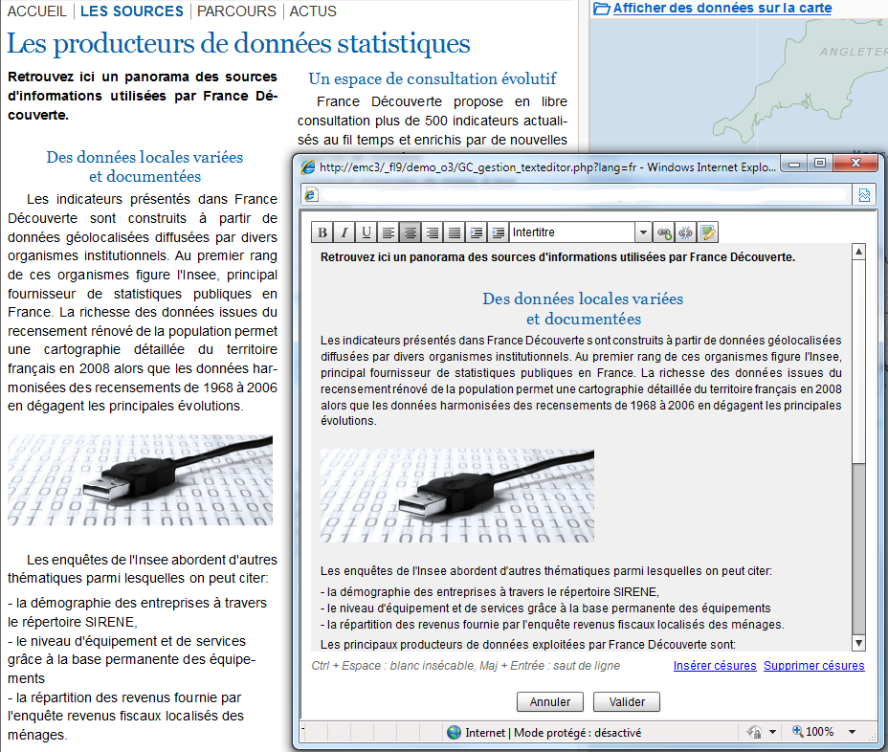
Task: Click the zoom magnifier icon in the status bar
Action: 798,731
